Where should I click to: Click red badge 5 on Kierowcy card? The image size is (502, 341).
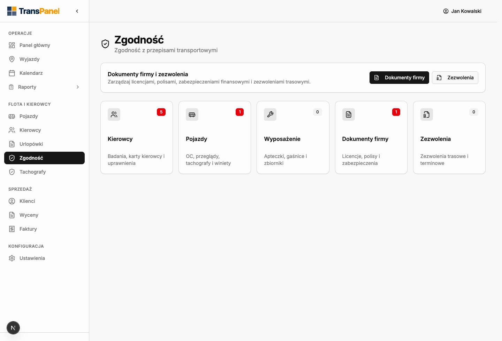click(161, 112)
